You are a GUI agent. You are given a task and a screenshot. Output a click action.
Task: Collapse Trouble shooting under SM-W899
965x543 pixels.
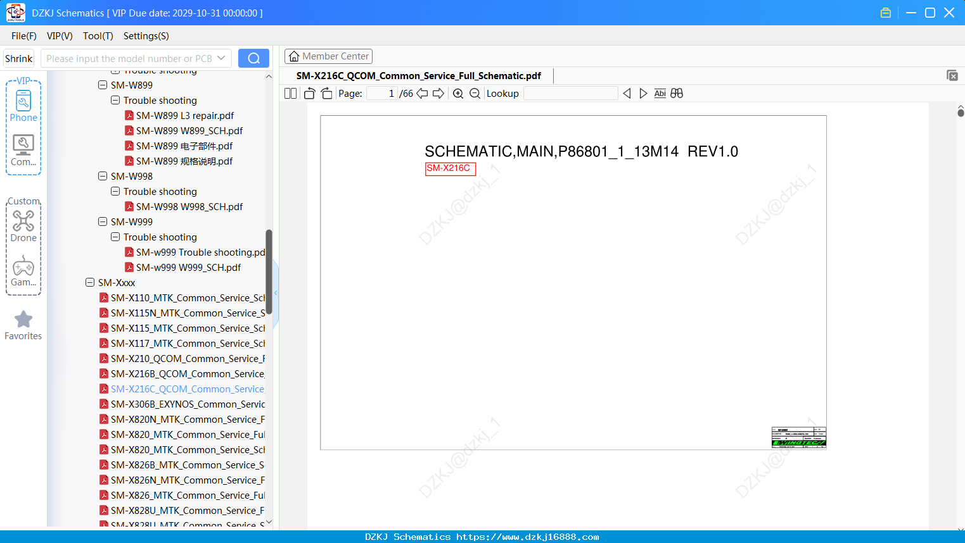tap(115, 100)
